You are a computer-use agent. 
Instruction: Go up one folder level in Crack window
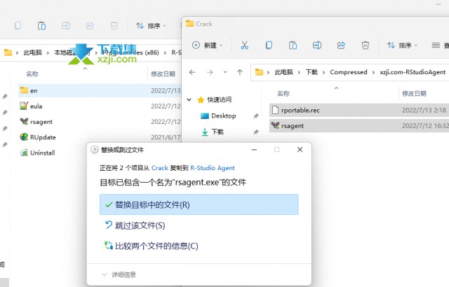240,72
